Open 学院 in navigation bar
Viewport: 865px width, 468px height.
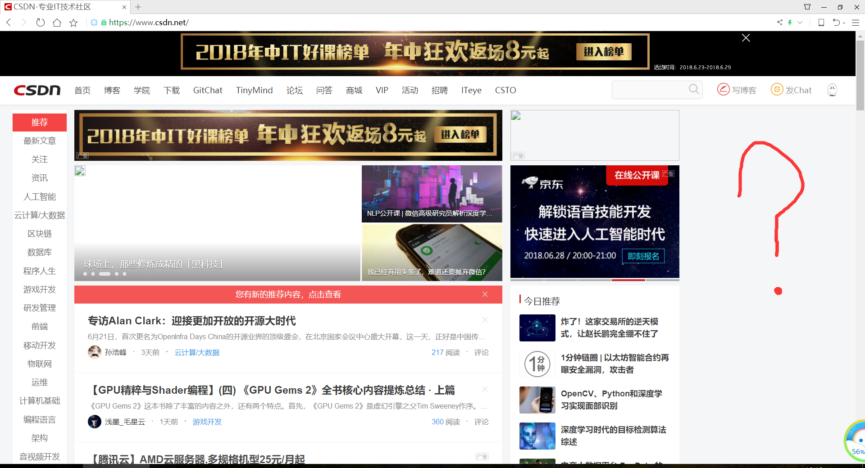[142, 91]
